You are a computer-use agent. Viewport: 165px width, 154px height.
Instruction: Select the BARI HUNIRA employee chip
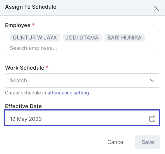[x=125, y=38]
